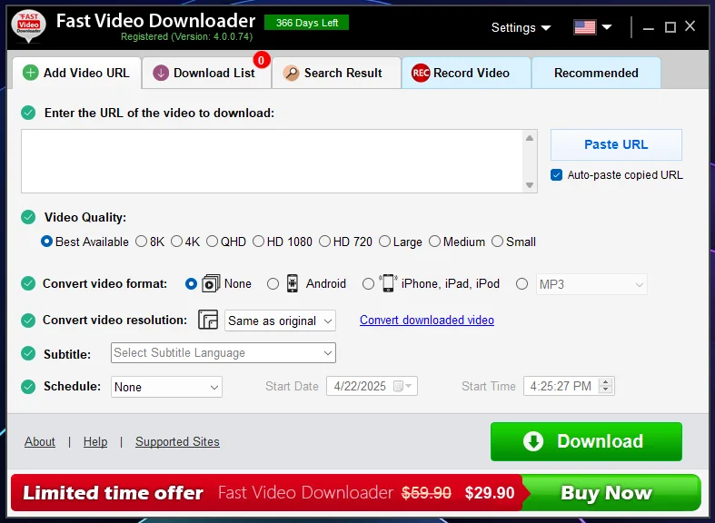Screen dimensions: 715x523
Task: Open the Schedule None dropdown
Action: [x=166, y=387]
